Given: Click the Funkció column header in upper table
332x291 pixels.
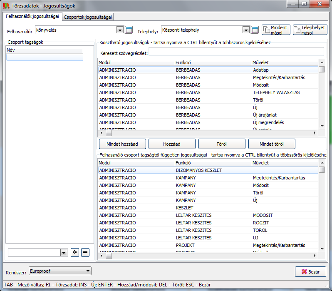Looking at the screenshot, I should click(x=212, y=62).
